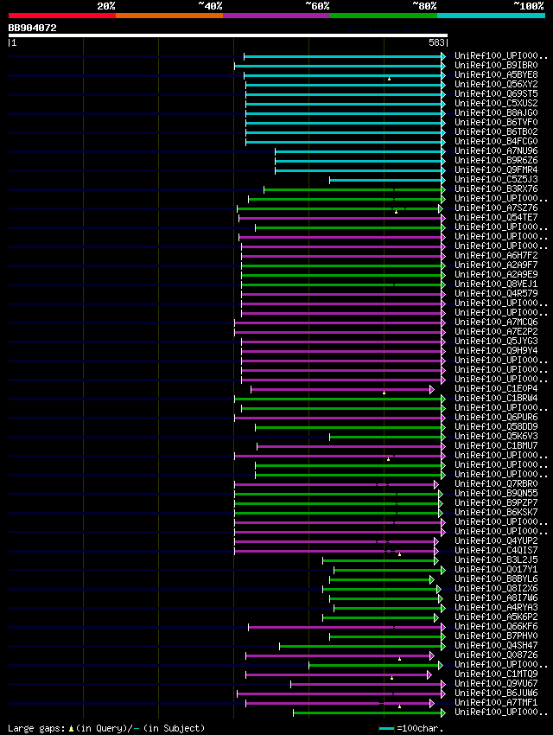The image size is (553, 735).
Task: Click the green alignment bar for Q58DD9
Action: click(349, 427)
